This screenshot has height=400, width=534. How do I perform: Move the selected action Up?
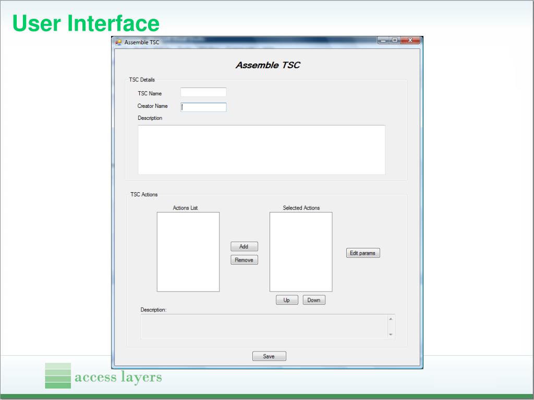click(x=287, y=300)
